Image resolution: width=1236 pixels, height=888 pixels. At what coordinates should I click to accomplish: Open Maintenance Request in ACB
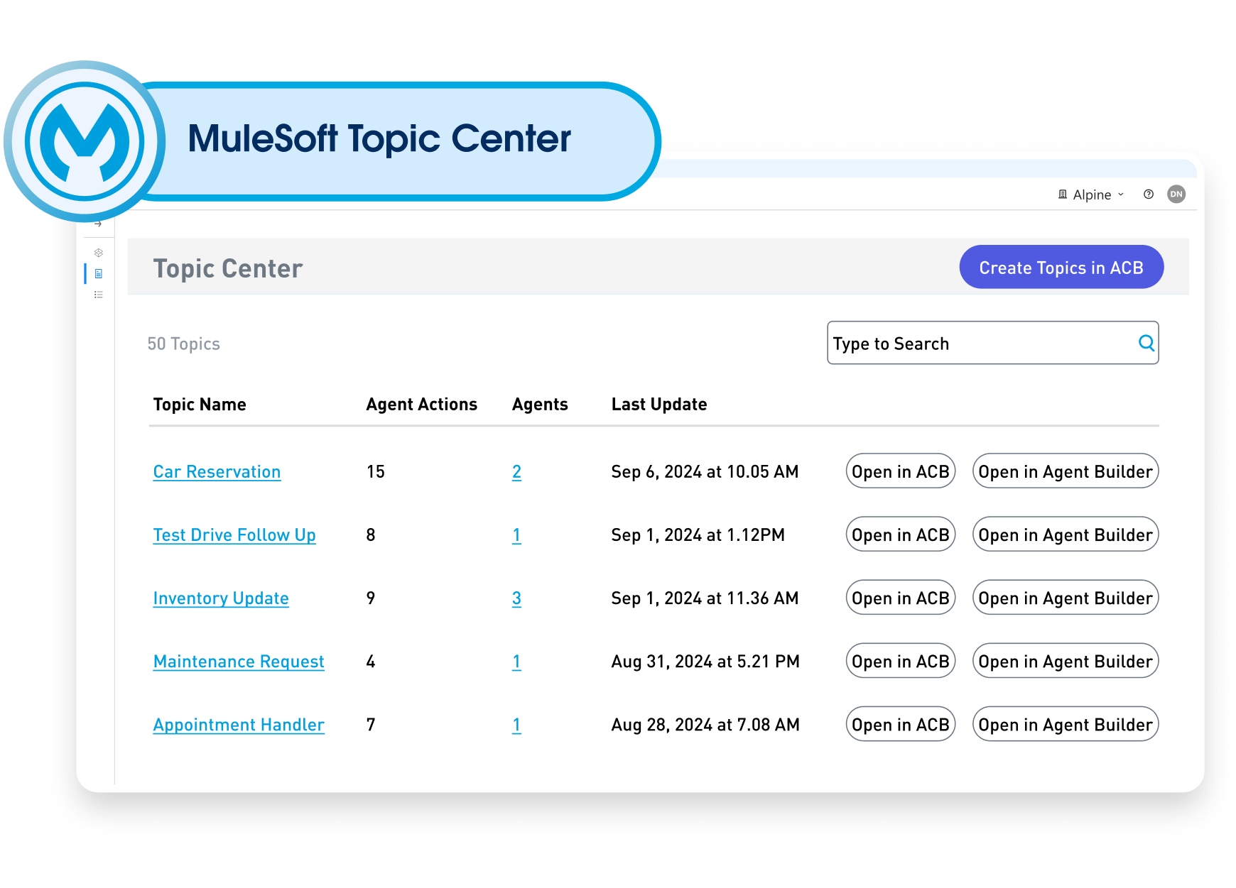click(x=900, y=661)
